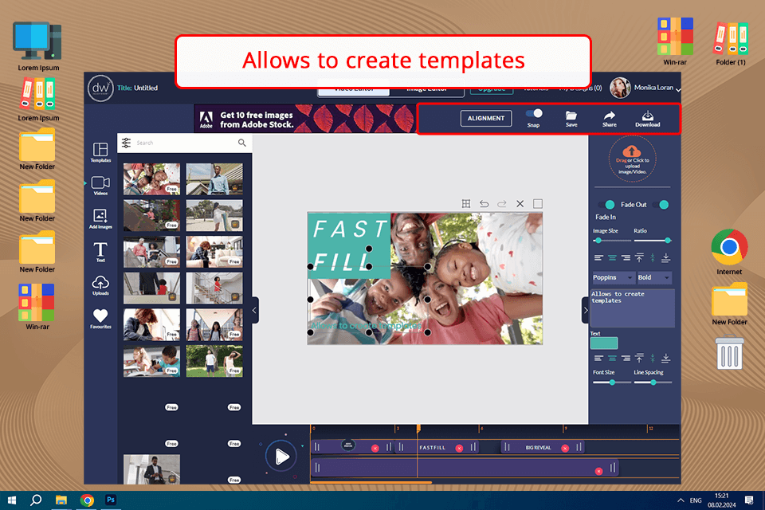Click the ALIGNMENT button

[x=486, y=118]
